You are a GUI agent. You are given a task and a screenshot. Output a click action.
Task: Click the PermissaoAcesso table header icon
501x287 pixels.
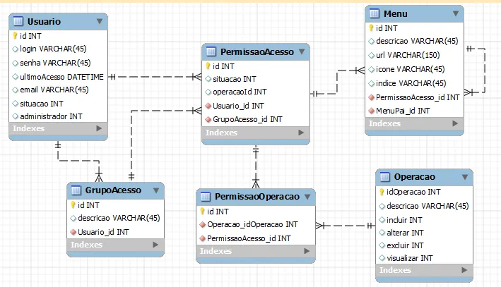pyautogui.click(x=211, y=52)
